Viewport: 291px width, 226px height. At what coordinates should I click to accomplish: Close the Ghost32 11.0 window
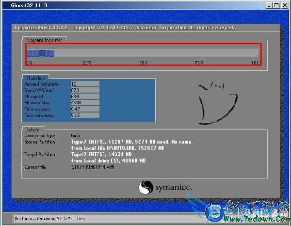(284, 5)
